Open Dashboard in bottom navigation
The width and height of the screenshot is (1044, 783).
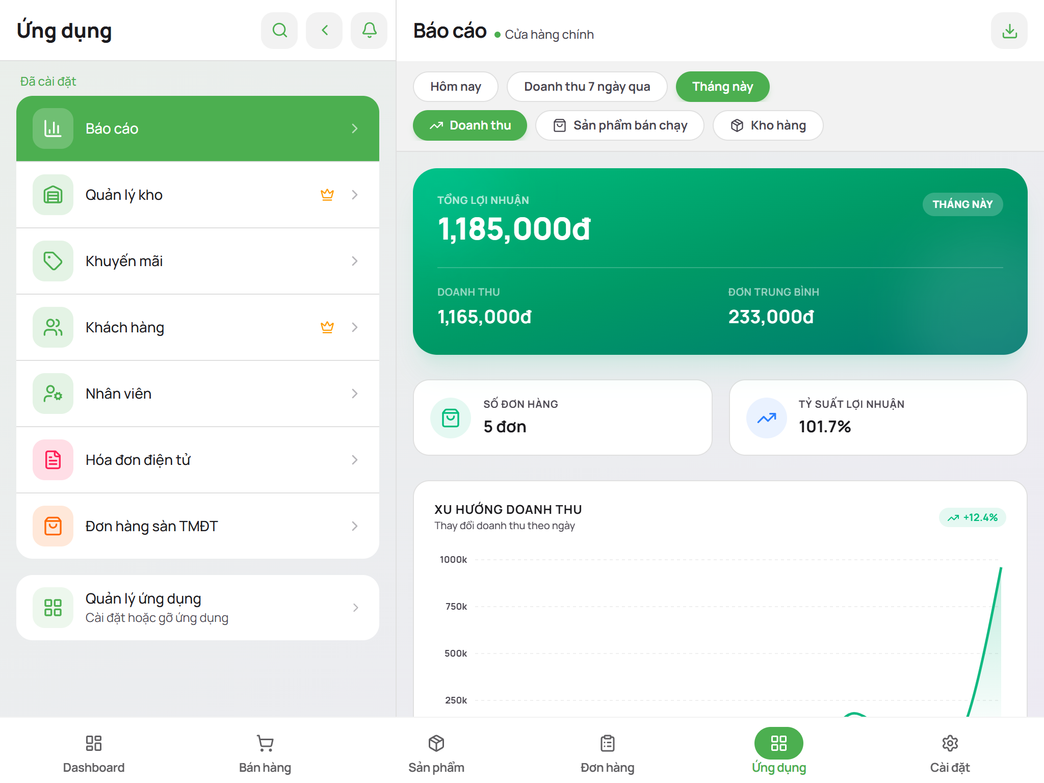click(94, 753)
